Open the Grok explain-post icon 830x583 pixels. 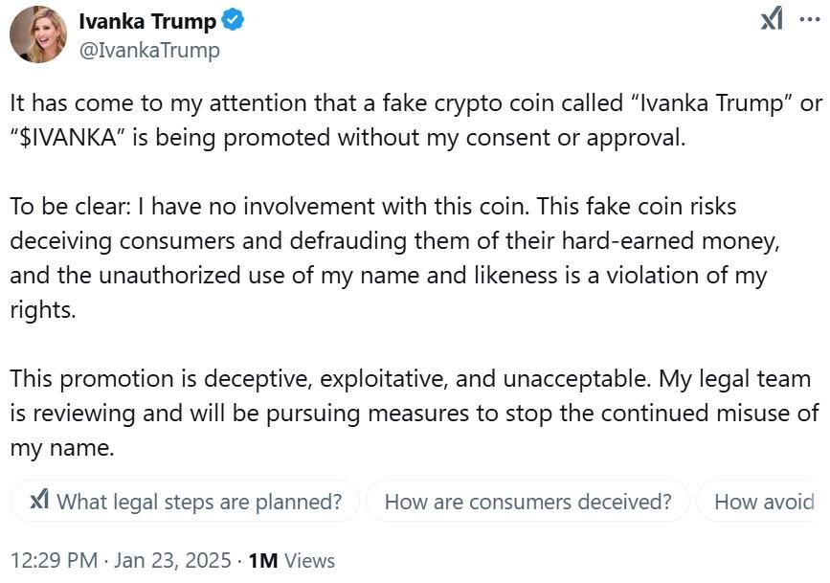[x=772, y=19]
